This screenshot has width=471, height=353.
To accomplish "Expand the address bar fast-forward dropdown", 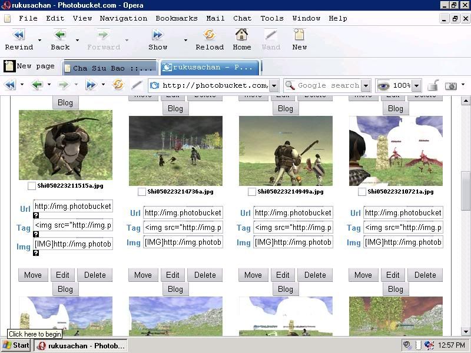I will click(103, 85).
